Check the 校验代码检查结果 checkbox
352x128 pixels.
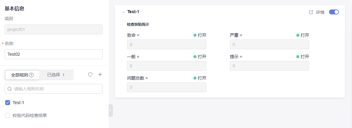point(8,115)
